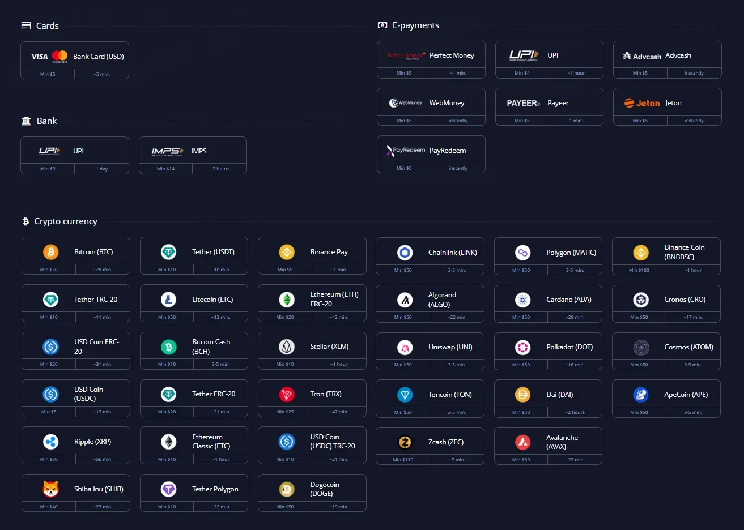This screenshot has height=530, width=744.
Task: Click the Uniswap unicorn icon
Action: pos(405,347)
